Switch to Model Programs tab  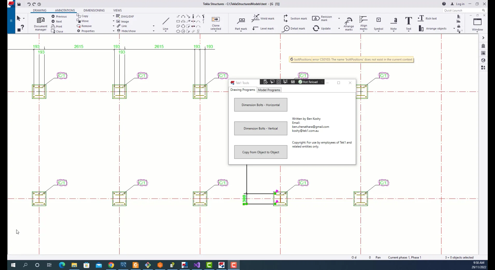[x=269, y=90]
